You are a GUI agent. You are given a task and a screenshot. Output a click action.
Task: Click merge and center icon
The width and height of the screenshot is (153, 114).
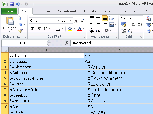pyautogui.click(x=112, y=24)
